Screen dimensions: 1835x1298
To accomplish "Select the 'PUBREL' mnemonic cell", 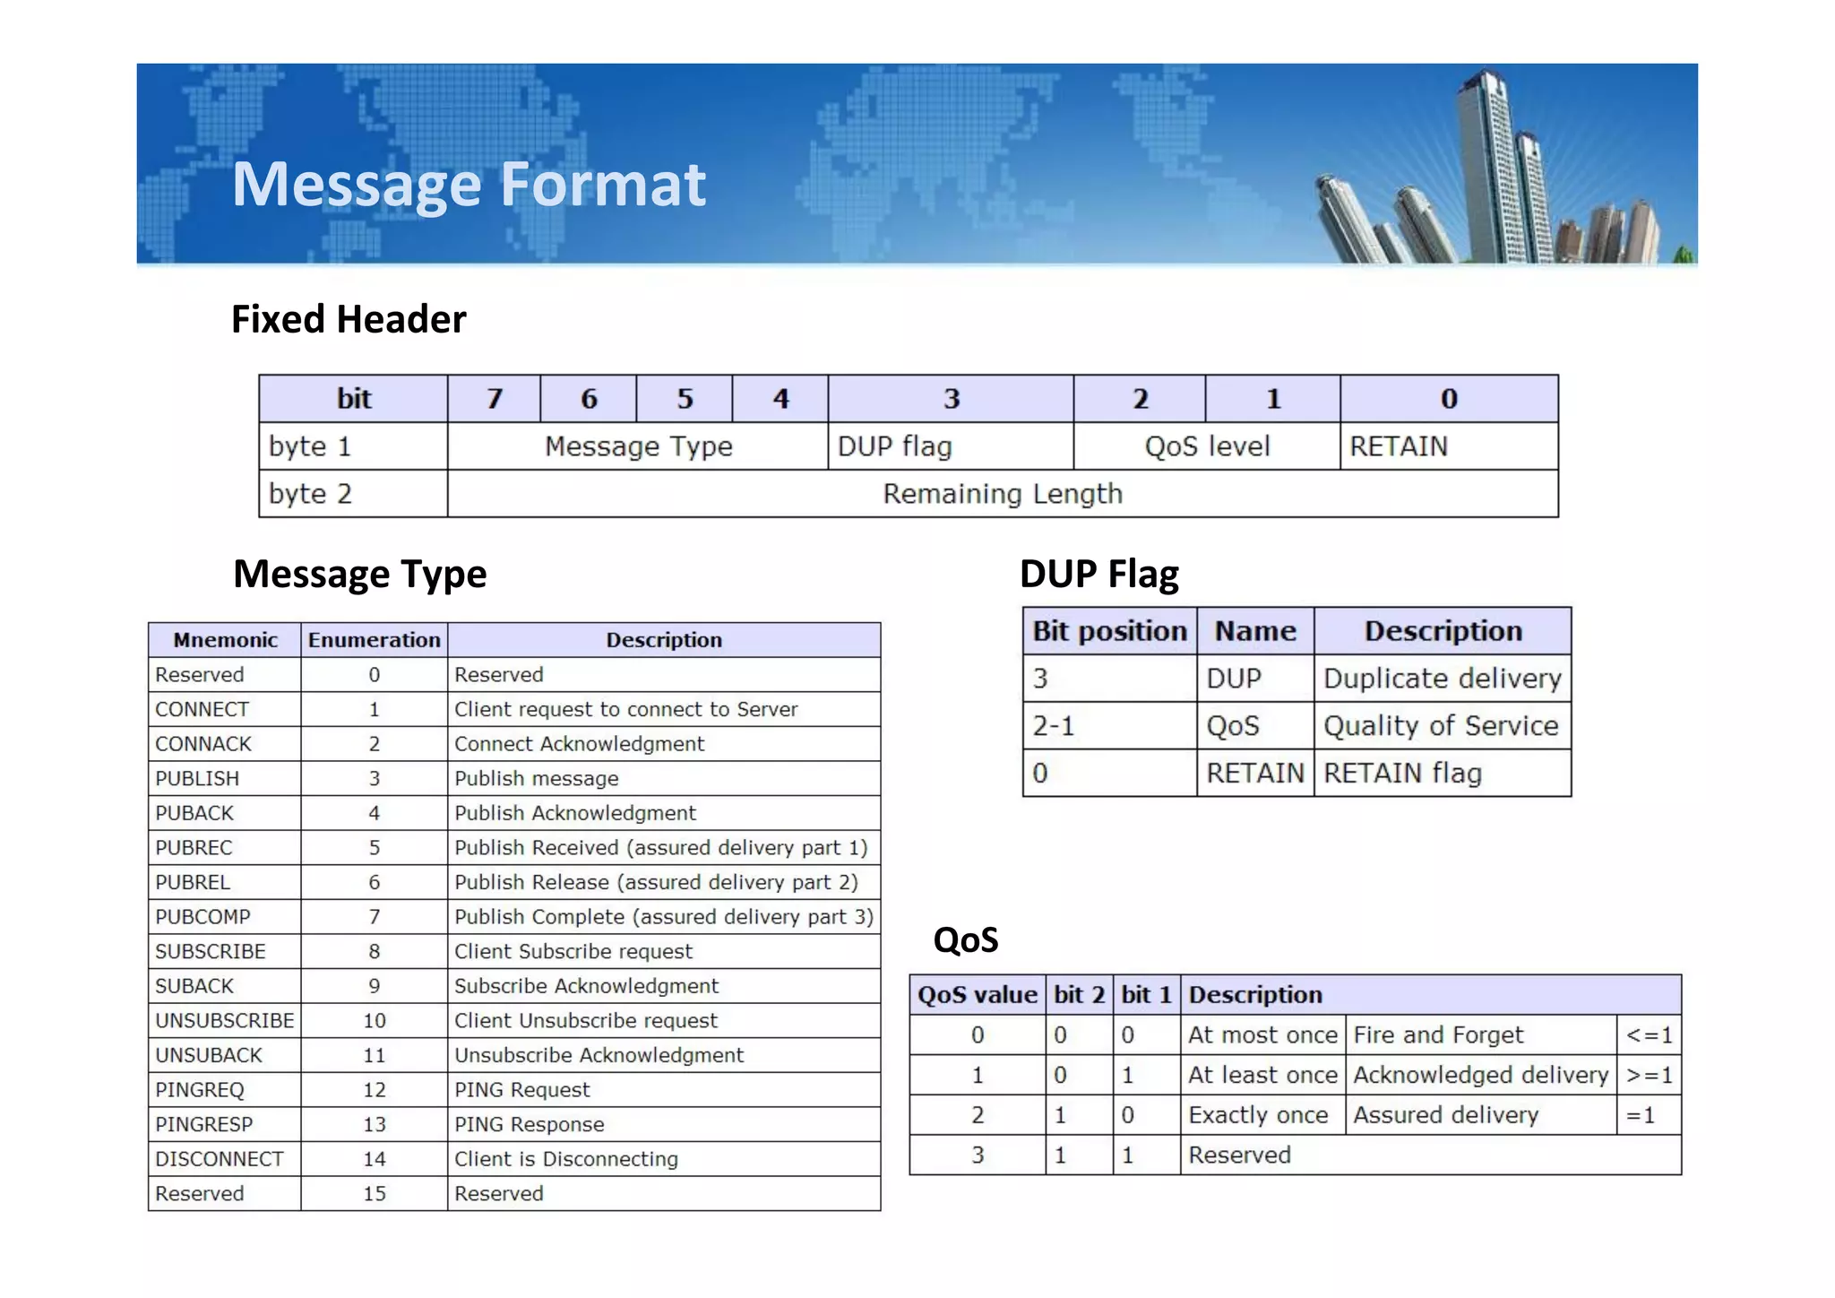I will [225, 882].
